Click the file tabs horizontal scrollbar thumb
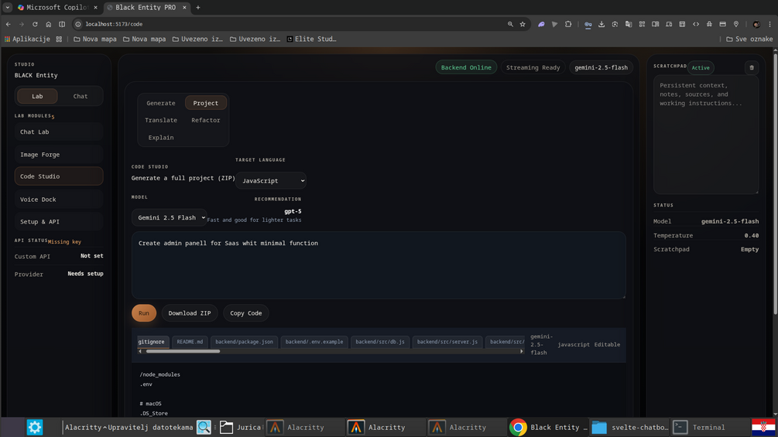This screenshot has width=778, height=437. tap(183, 351)
